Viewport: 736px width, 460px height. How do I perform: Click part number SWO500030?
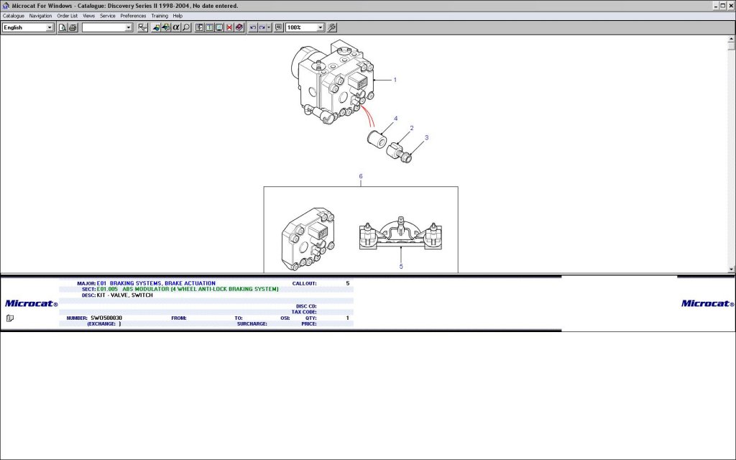click(106, 318)
